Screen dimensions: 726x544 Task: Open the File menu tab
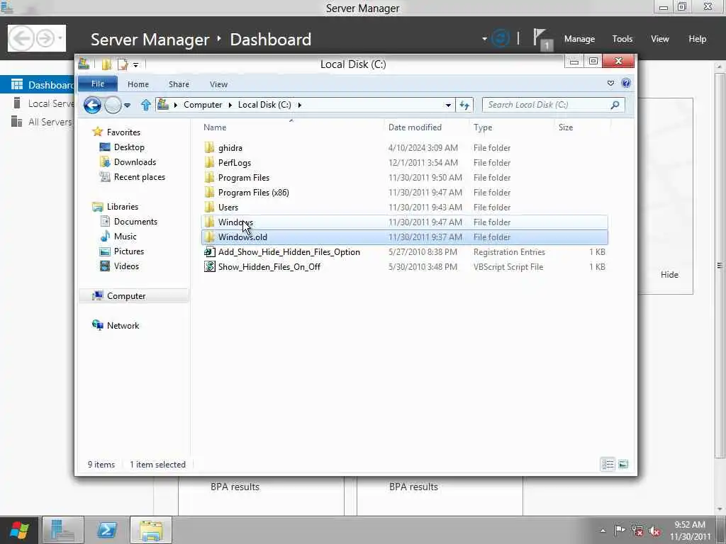(98, 84)
